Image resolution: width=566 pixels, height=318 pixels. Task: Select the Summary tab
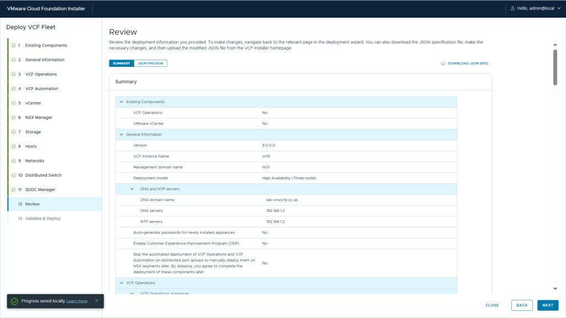click(x=122, y=63)
